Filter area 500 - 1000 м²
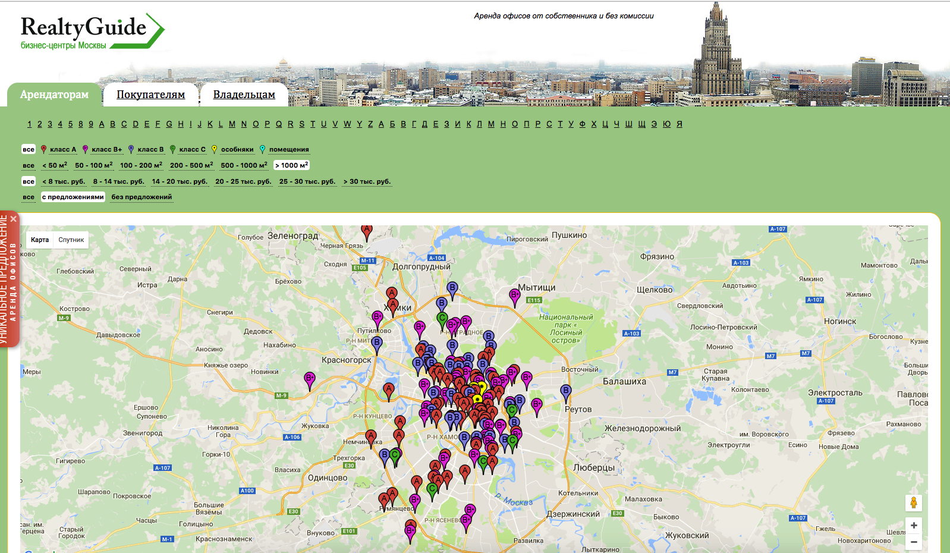950x553 pixels. pos(244,165)
